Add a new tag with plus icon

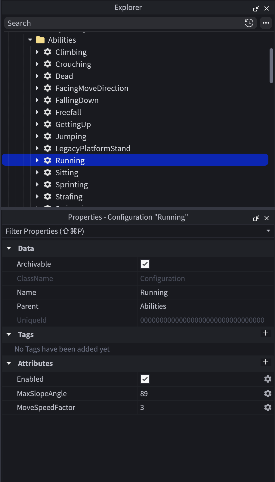(x=266, y=333)
